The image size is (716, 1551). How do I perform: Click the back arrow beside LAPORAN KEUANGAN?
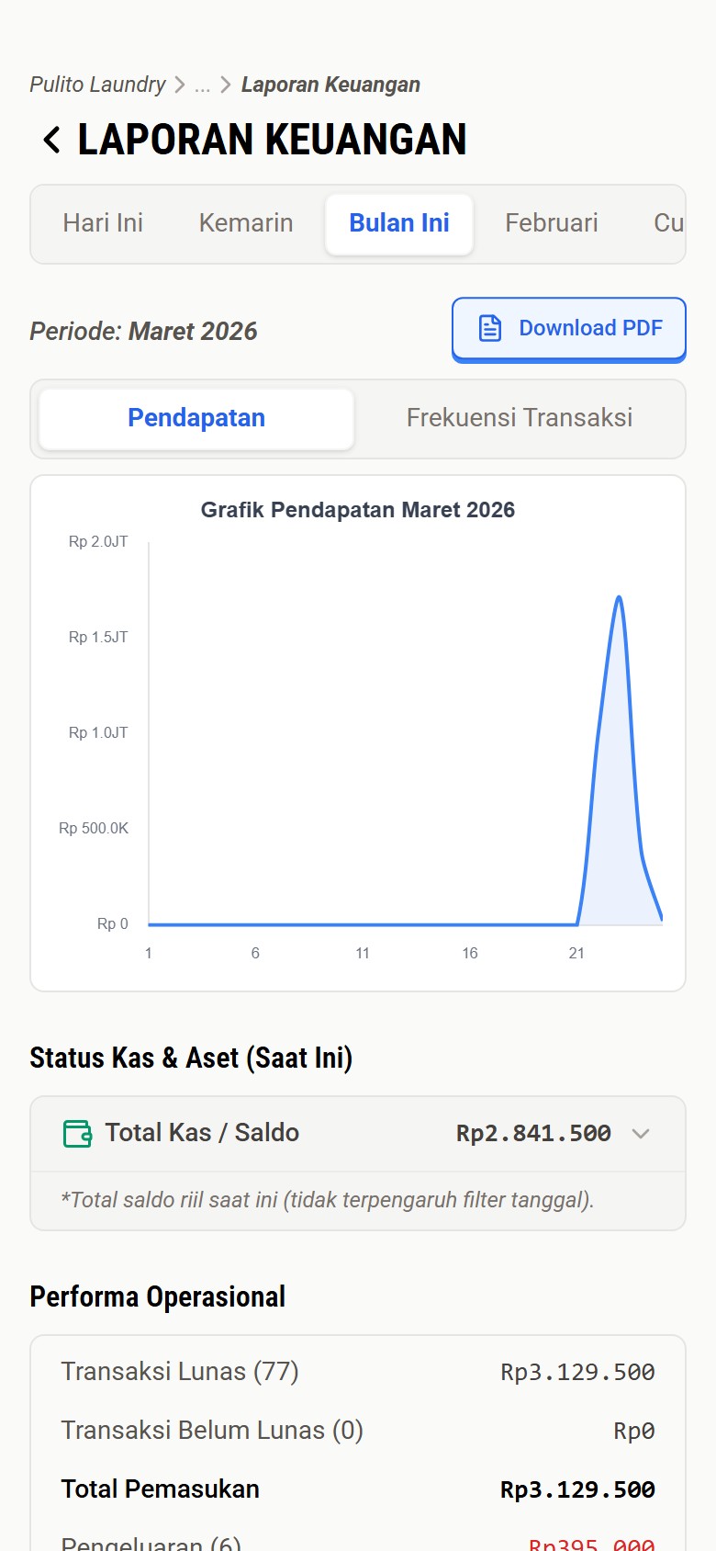point(52,140)
